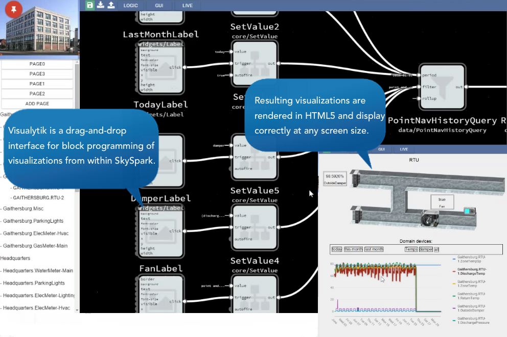Select Gaithersburg.ElecMeter-Hvac in the tree

tap(36, 233)
